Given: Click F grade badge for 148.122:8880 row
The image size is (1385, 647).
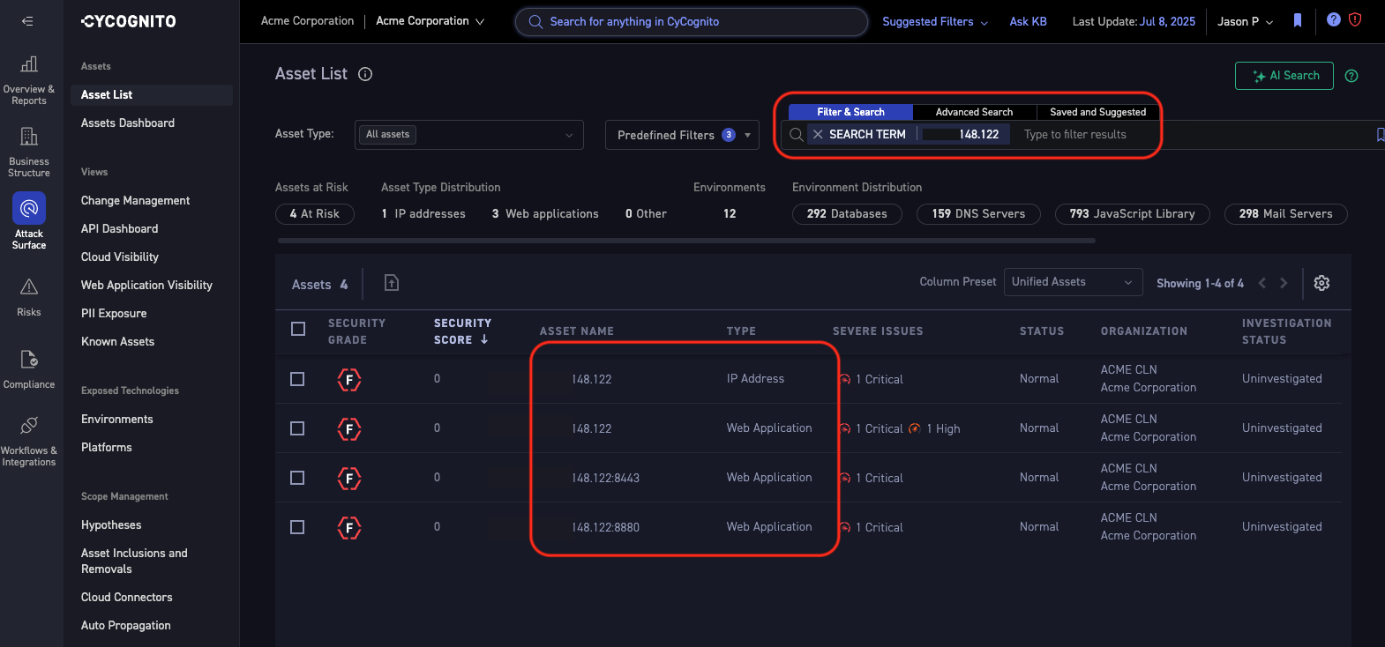Looking at the screenshot, I should tap(349, 528).
